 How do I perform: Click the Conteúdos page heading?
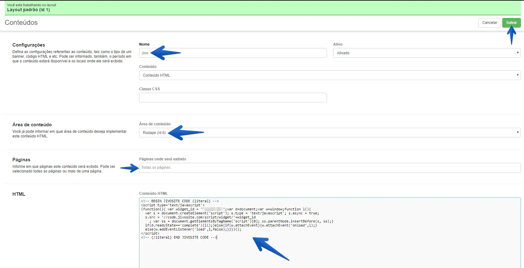pyautogui.click(x=21, y=23)
